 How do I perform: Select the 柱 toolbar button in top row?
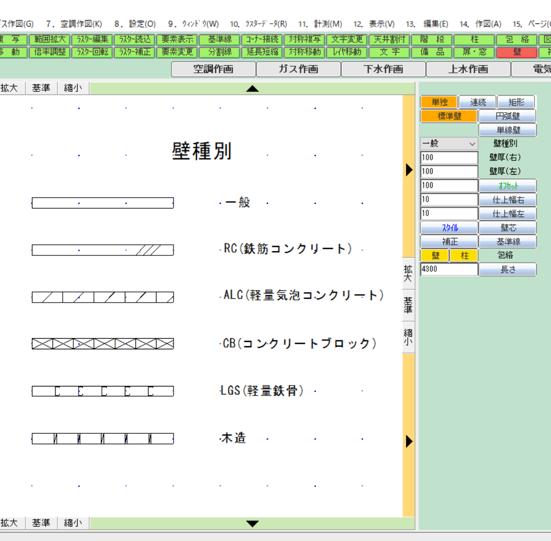click(475, 39)
